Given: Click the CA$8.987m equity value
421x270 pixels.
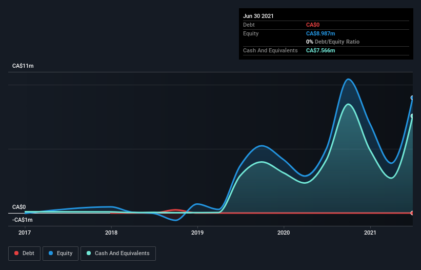Looking at the screenshot, I should (320, 33).
